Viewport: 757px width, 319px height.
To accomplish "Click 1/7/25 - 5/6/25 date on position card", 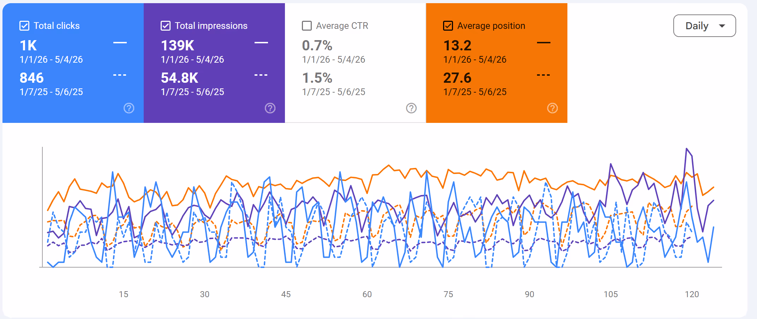I will [x=475, y=92].
